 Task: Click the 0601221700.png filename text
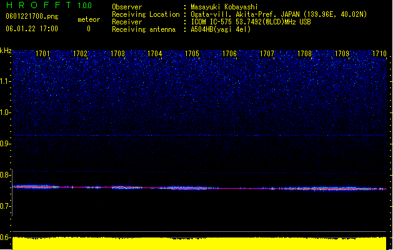click(32, 16)
